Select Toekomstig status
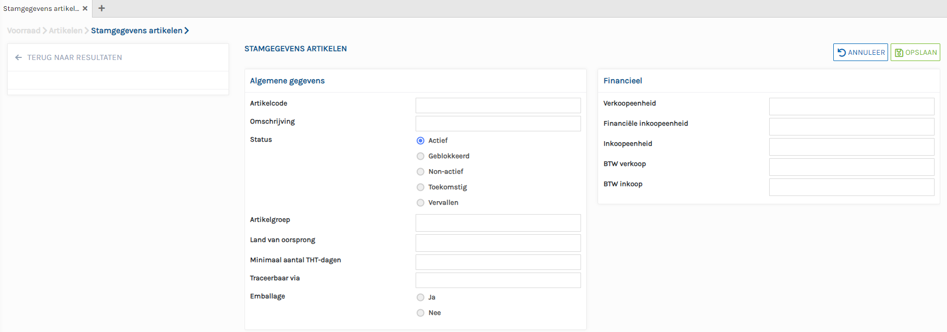This screenshot has width=947, height=332. click(420, 187)
